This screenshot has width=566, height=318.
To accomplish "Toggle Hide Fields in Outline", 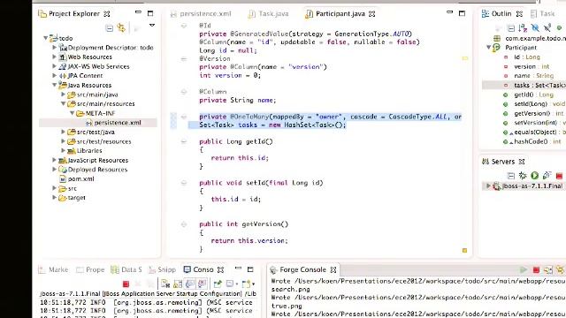I will pos(535,27).
